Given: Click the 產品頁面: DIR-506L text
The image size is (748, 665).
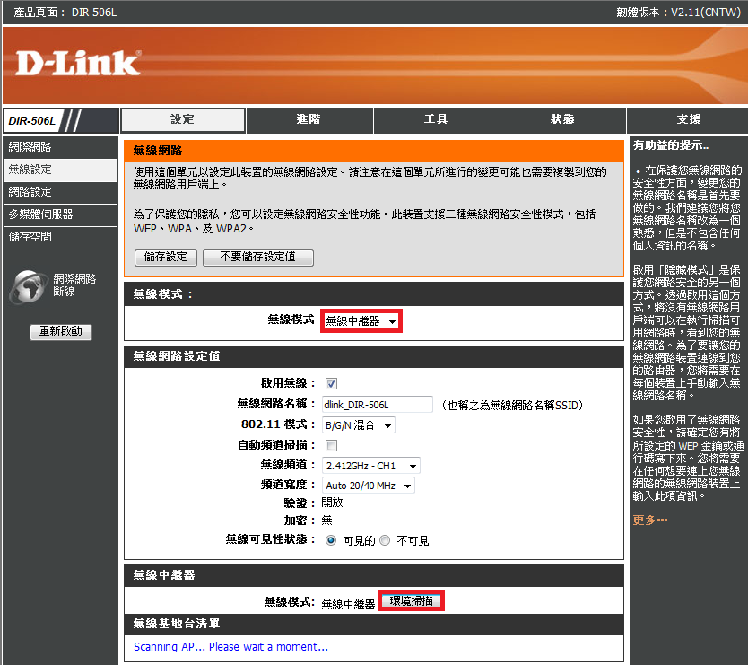Looking at the screenshot, I should coord(65,12).
